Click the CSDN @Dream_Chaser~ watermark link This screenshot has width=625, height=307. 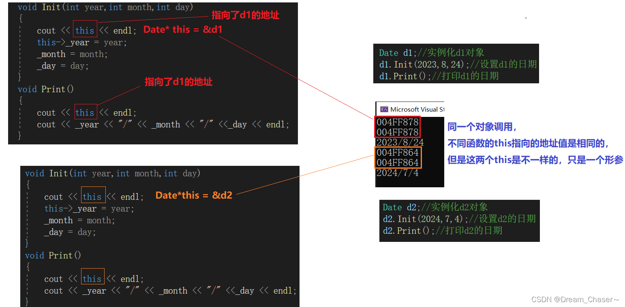(x=575, y=299)
